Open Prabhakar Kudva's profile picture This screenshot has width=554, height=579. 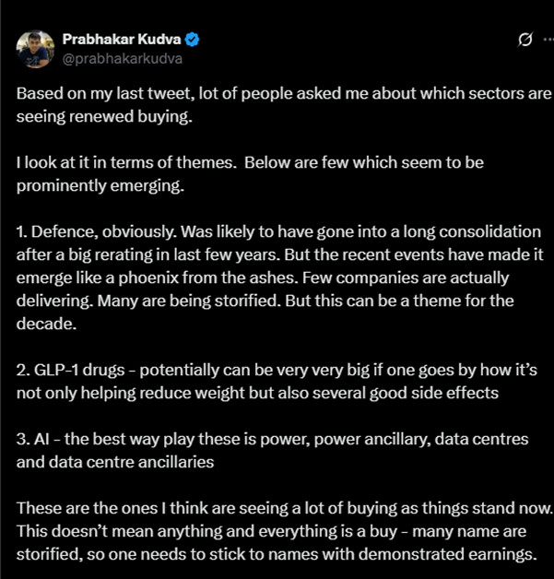(x=35, y=47)
